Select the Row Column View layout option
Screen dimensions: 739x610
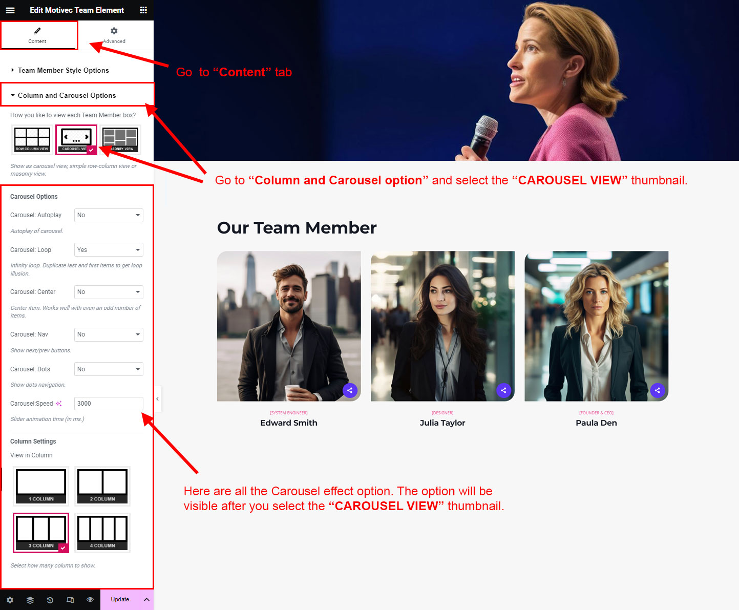[32, 139]
